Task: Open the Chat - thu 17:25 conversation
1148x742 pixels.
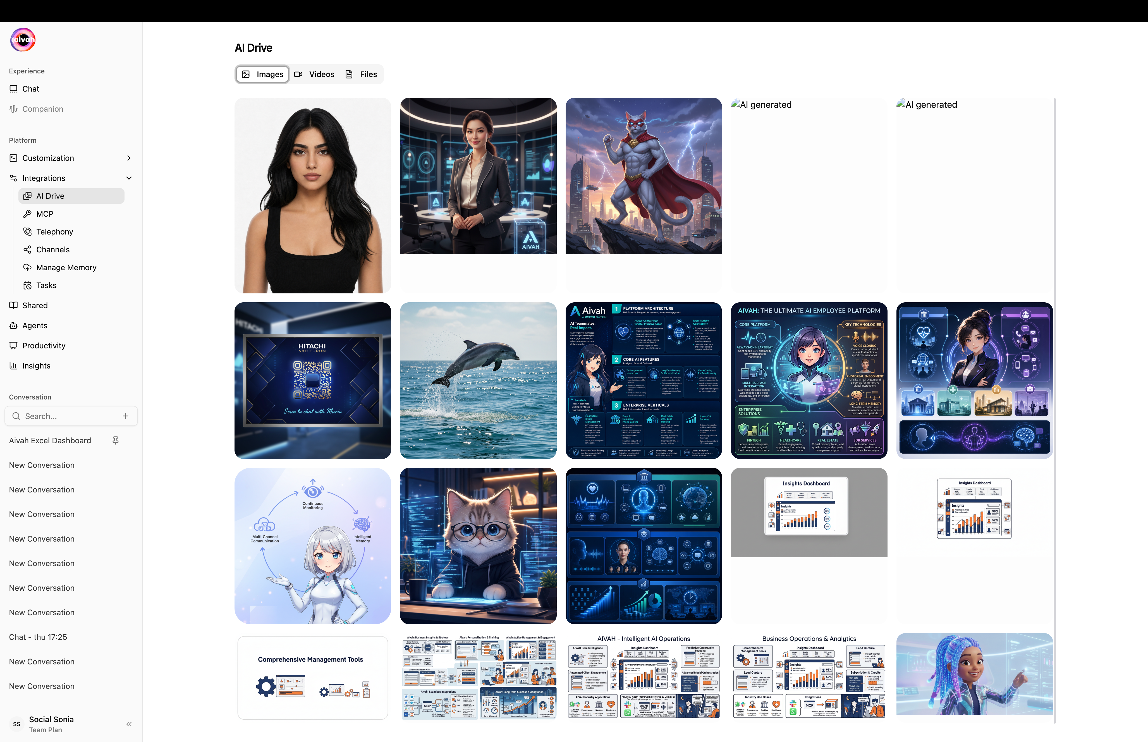Action: tap(38, 637)
